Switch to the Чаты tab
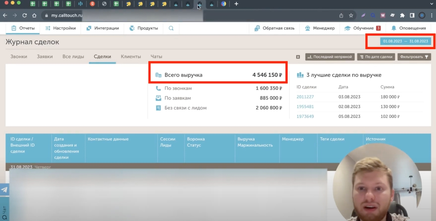 tap(156, 56)
